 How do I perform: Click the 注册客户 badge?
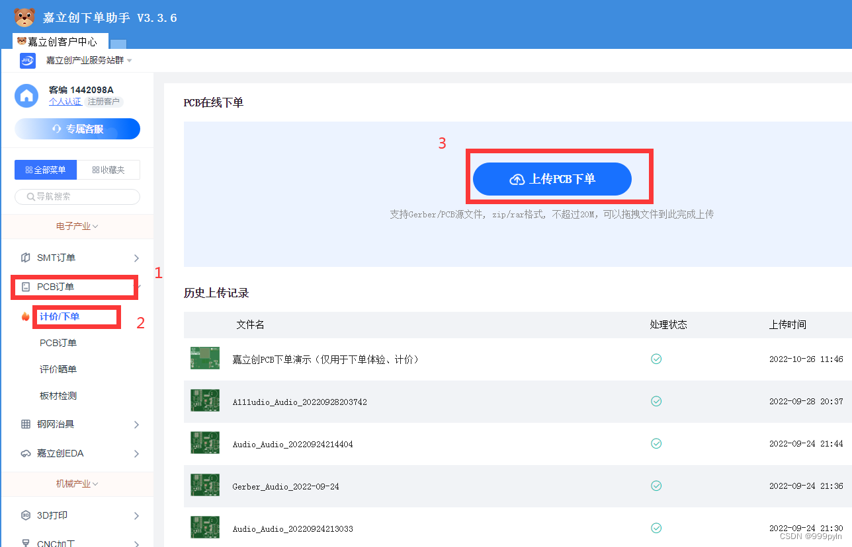[104, 102]
